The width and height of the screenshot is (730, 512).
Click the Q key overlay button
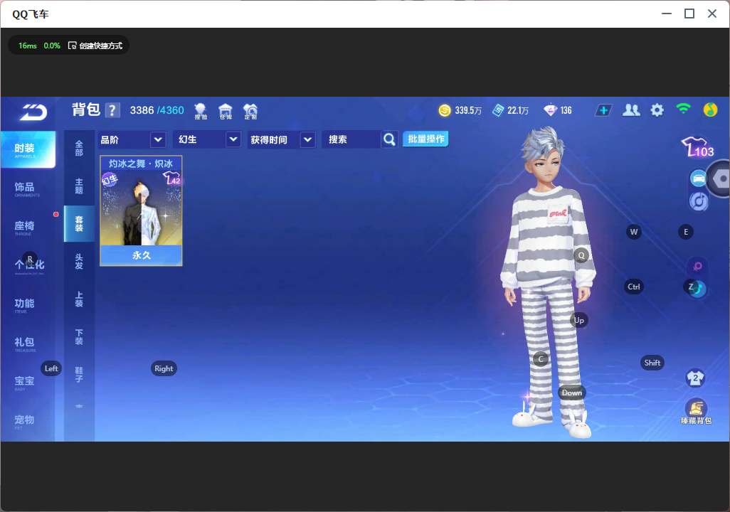pyautogui.click(x=581, y=255)
